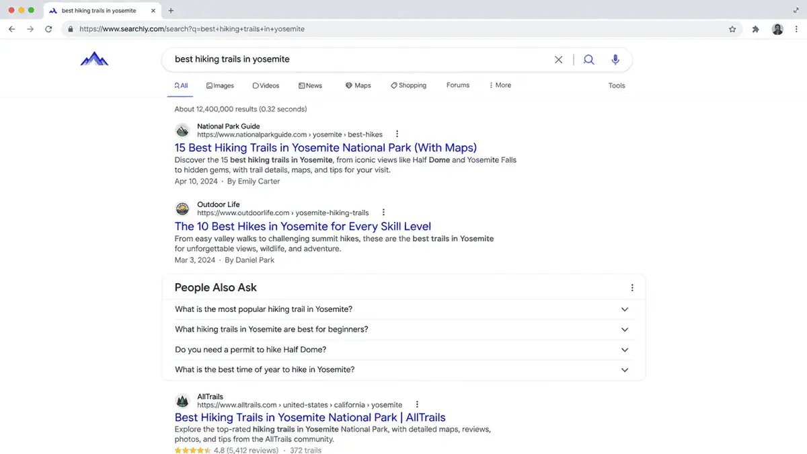This screenshot has height=454, width=807.
Task: Open the browser profile avatar
Action: point(777,30)
